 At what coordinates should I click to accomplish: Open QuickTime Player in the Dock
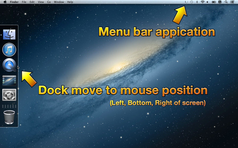tap(9, 65)
